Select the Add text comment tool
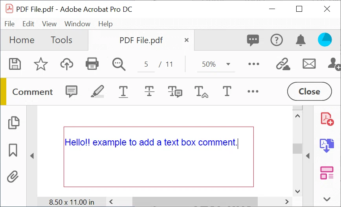 coord(227,91)
